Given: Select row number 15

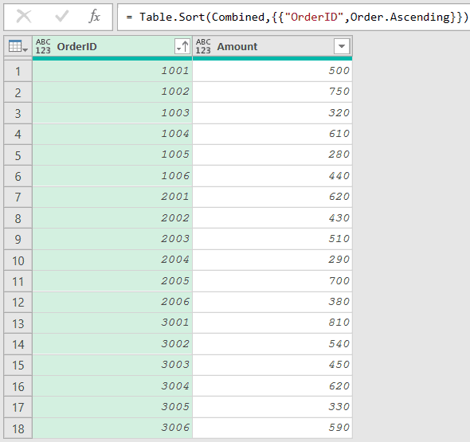Looking at the screenshot, I should tap(18, 366).
